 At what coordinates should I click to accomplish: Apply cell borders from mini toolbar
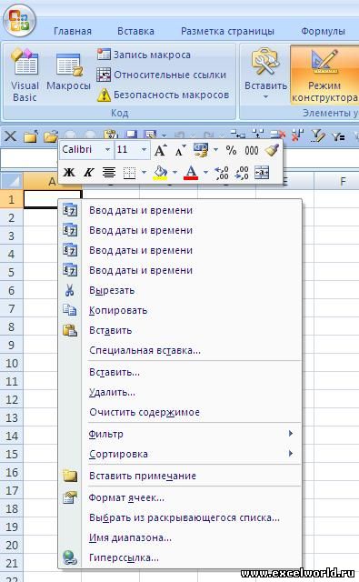[x=129, y=173]
